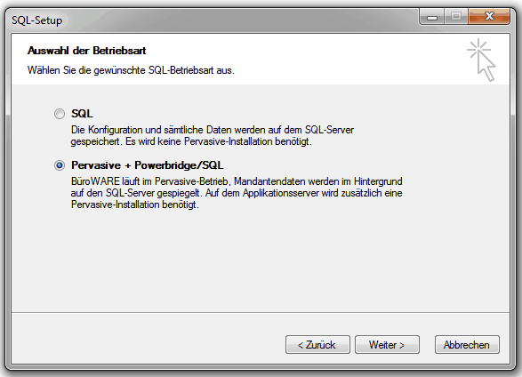Cancel setup via the Abbrechen button
This screenshot has height=377, width=522.
pyautogui.click(x=467, y=344)
